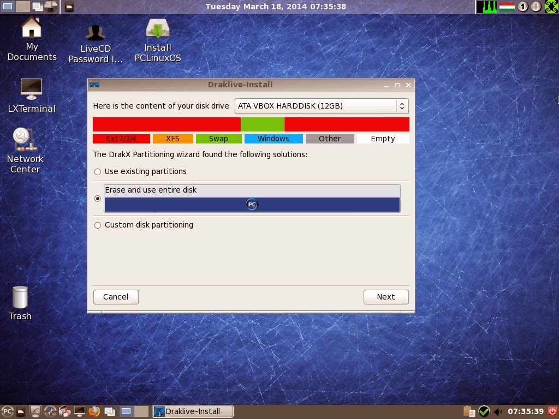Click the blue Windows legend swatch
Viewport: 559px width, 419px height.
tap(273, 139)
